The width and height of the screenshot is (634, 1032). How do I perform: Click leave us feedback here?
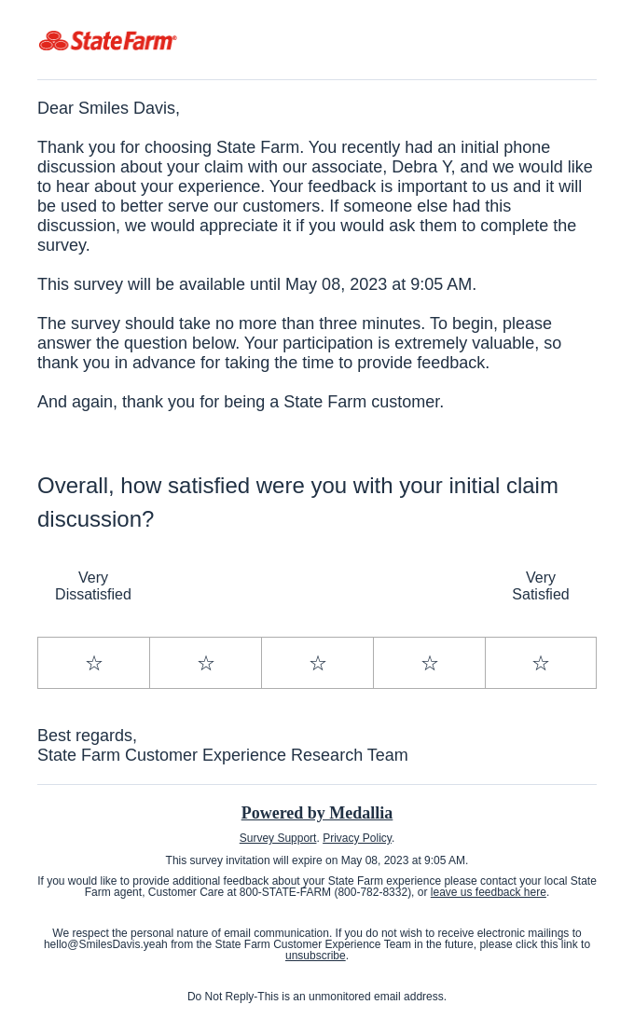(488, 892)
